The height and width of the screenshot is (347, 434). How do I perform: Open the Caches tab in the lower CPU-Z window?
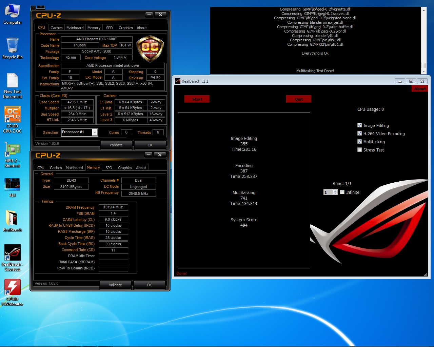coord(56,168)
